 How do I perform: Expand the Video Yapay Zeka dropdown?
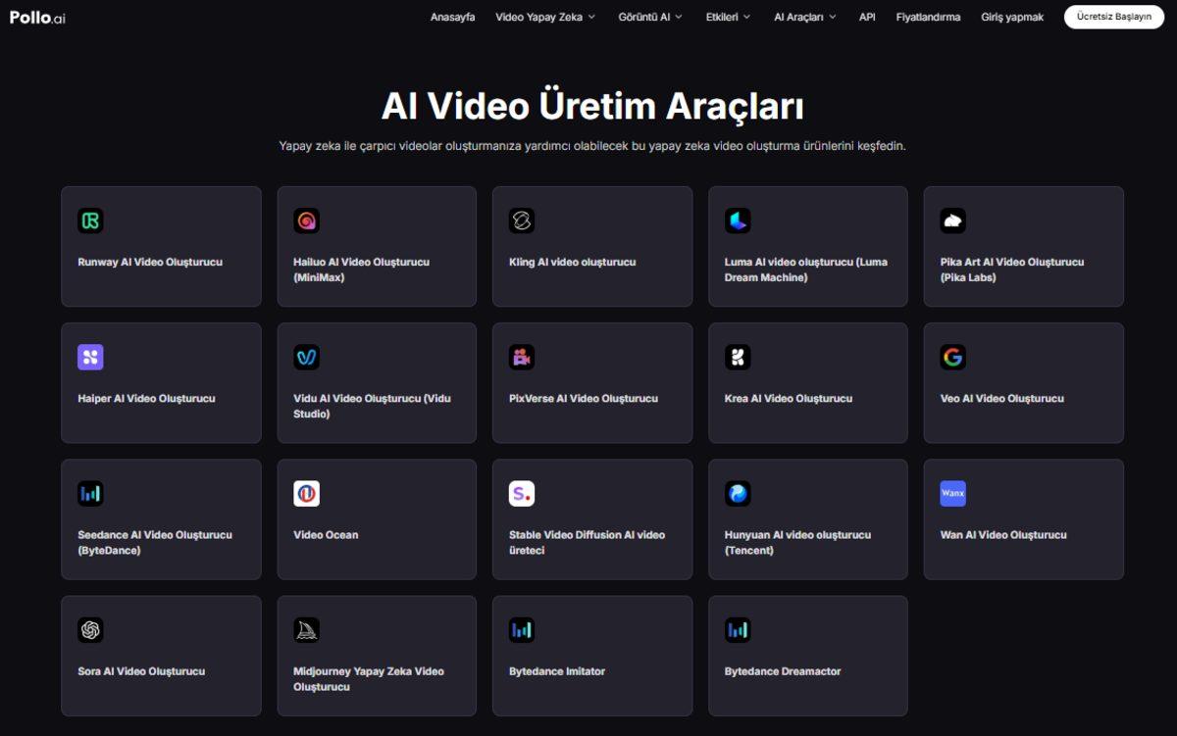tap(545, 17)
